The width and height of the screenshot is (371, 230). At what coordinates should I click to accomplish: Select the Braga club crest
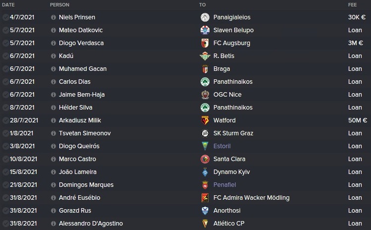(205, 69)
